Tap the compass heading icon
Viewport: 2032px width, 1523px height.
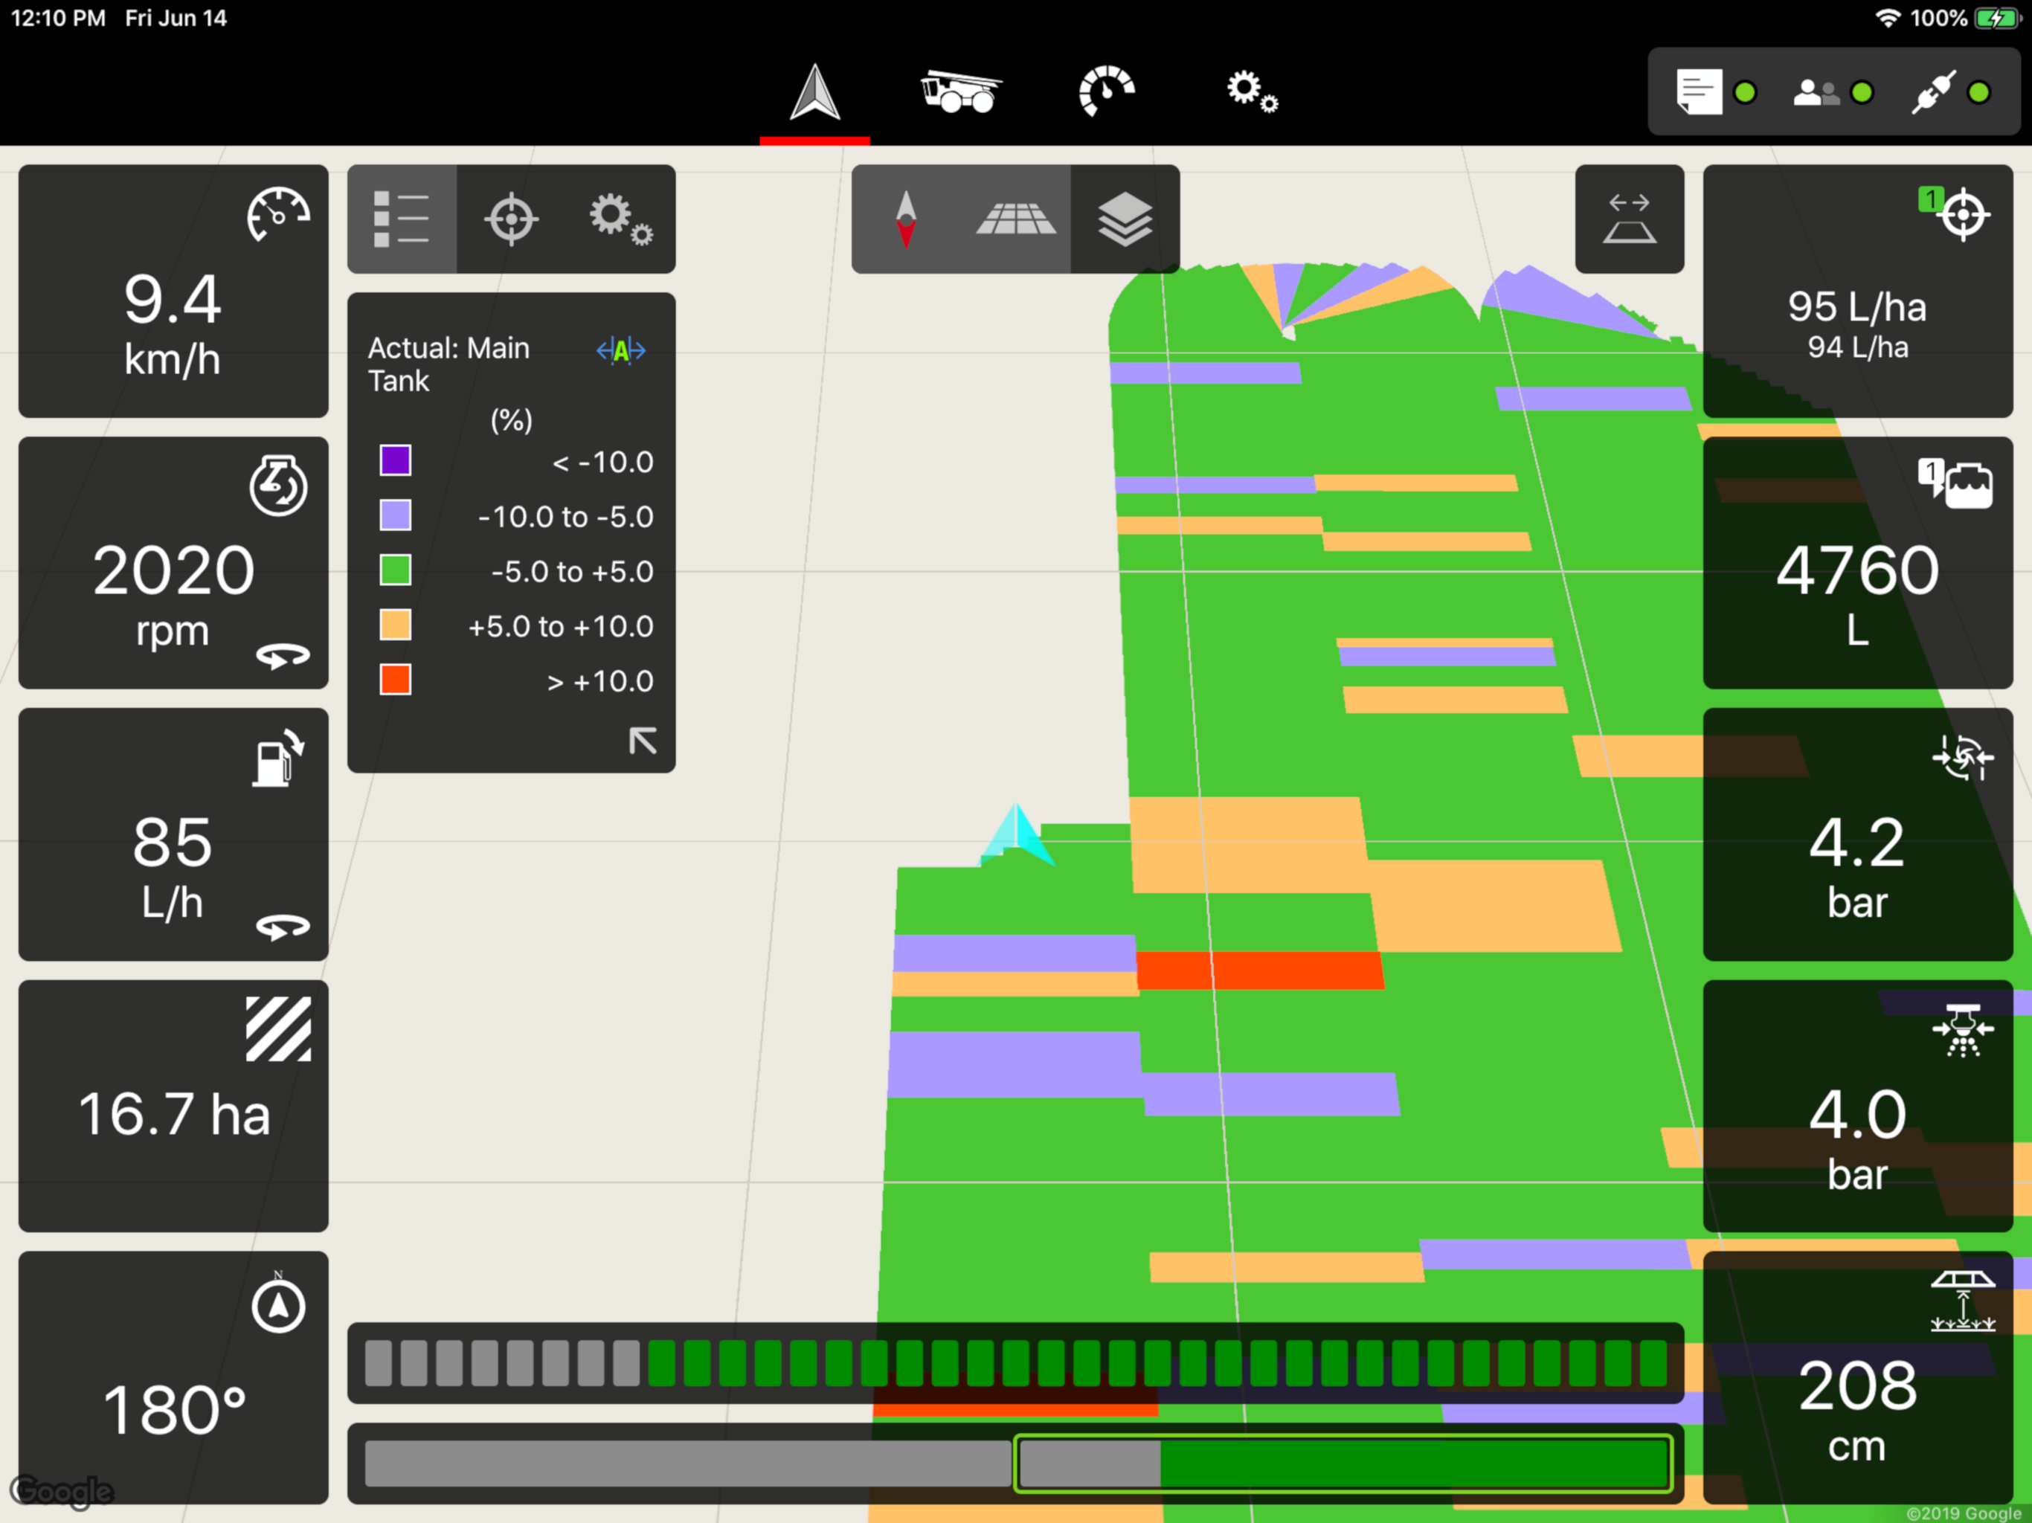pos(278,1303)
